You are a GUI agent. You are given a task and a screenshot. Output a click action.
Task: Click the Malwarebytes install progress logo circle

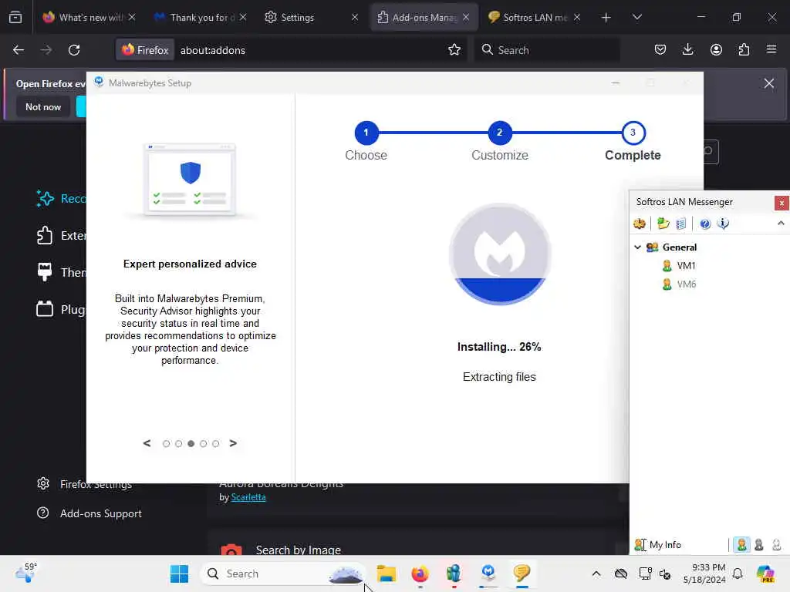(x=499, y=254)
